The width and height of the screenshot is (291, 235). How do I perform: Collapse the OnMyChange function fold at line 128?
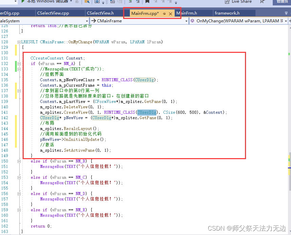click(x=19, y=42)
